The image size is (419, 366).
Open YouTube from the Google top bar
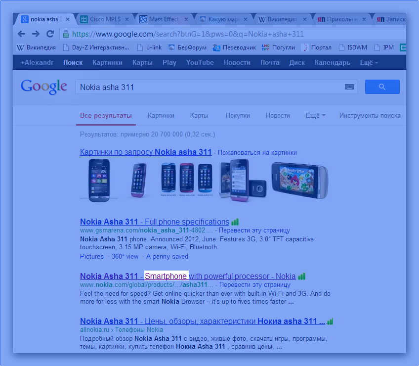pos(200,63)
